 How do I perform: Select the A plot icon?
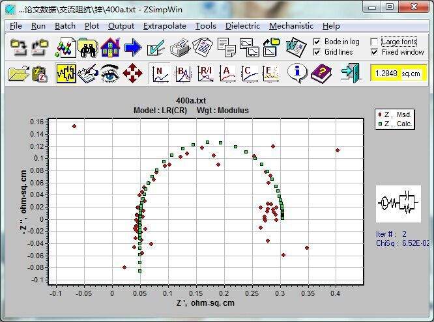(x=227, y=74)
